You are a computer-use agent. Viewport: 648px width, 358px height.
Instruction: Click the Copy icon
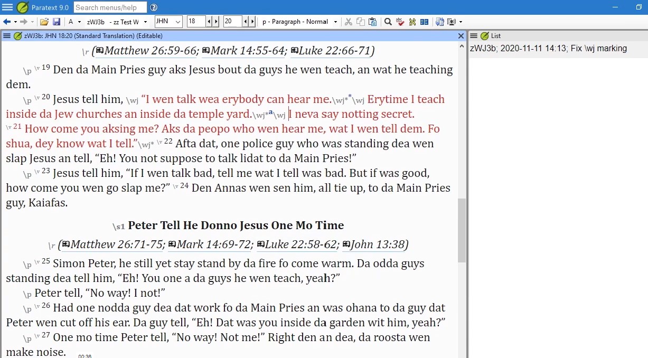[360, 22]
